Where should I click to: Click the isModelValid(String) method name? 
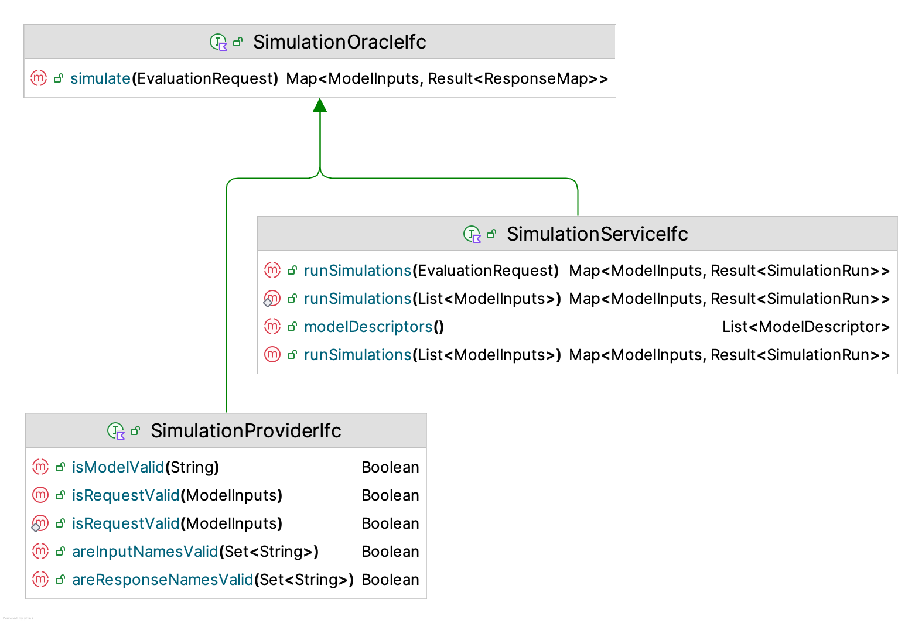click(146, 467)
